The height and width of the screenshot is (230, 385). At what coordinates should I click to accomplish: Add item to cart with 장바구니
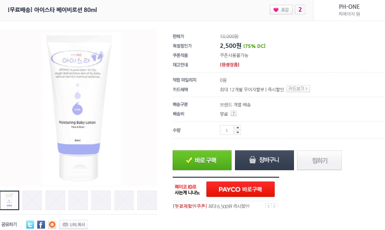[264, 160]
